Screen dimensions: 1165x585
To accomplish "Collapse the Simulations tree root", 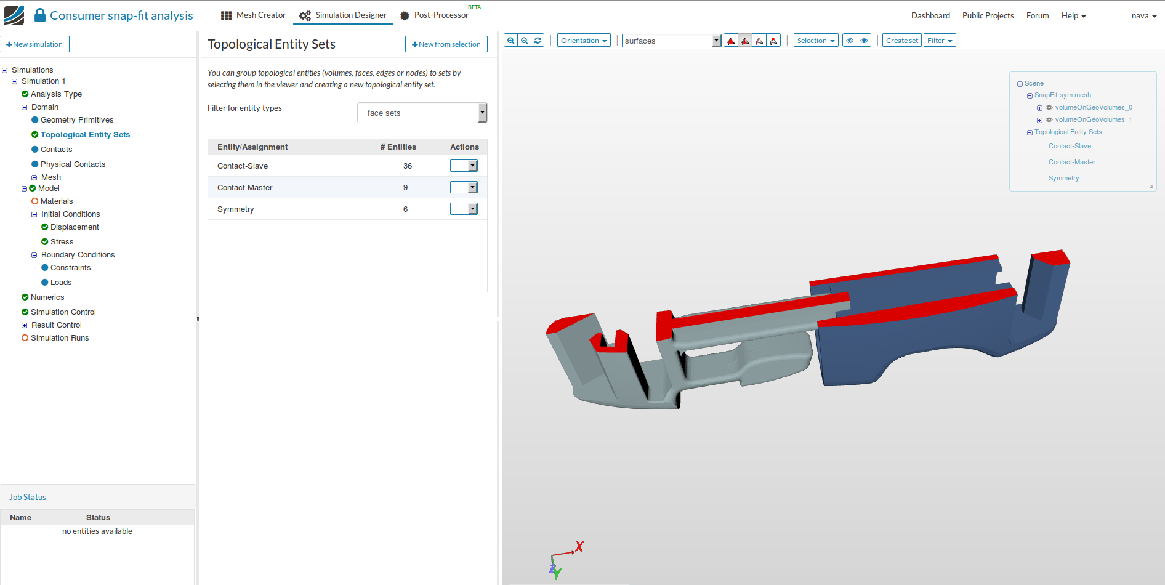I will [x=5, y=71].
